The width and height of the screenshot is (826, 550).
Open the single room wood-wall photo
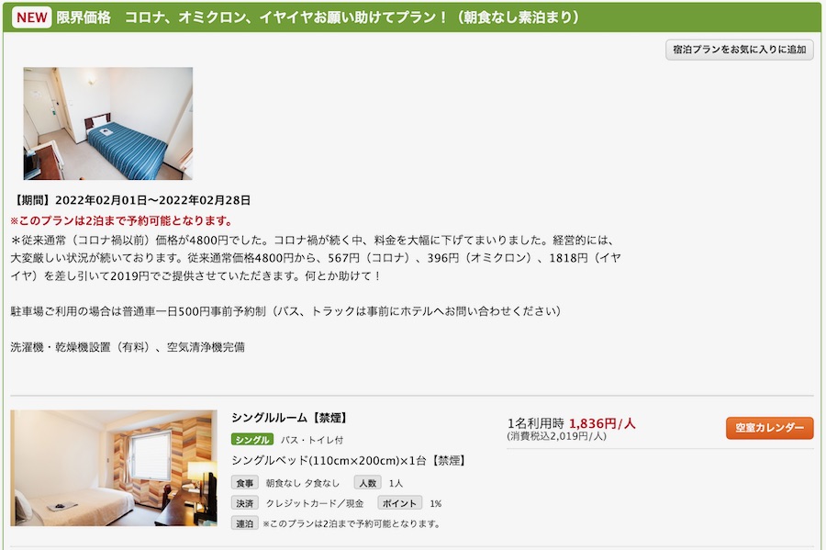114,467
